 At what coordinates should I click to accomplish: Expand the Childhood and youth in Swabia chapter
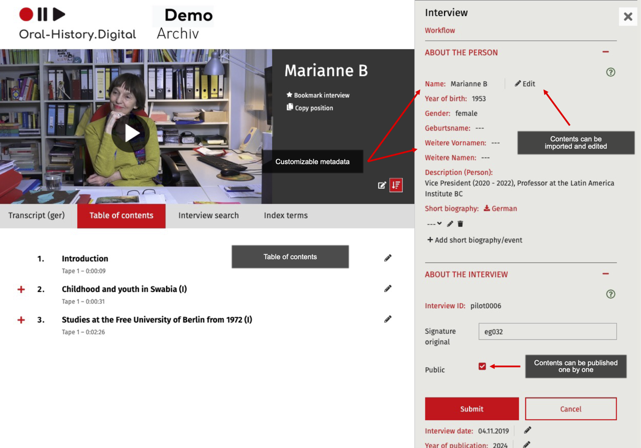tap(21, 289)
